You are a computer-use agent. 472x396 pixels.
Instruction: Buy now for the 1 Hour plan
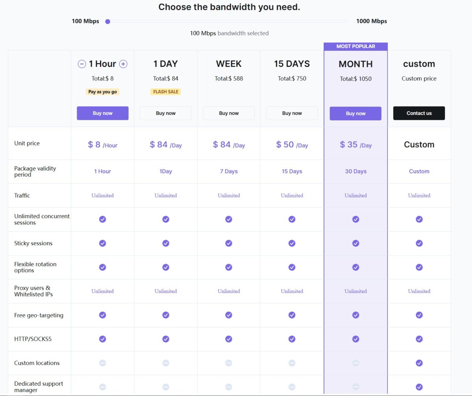[103, 113]
